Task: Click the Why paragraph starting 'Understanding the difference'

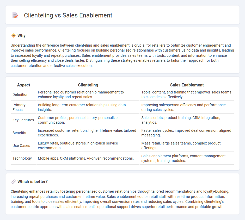Action: [122, 55]
